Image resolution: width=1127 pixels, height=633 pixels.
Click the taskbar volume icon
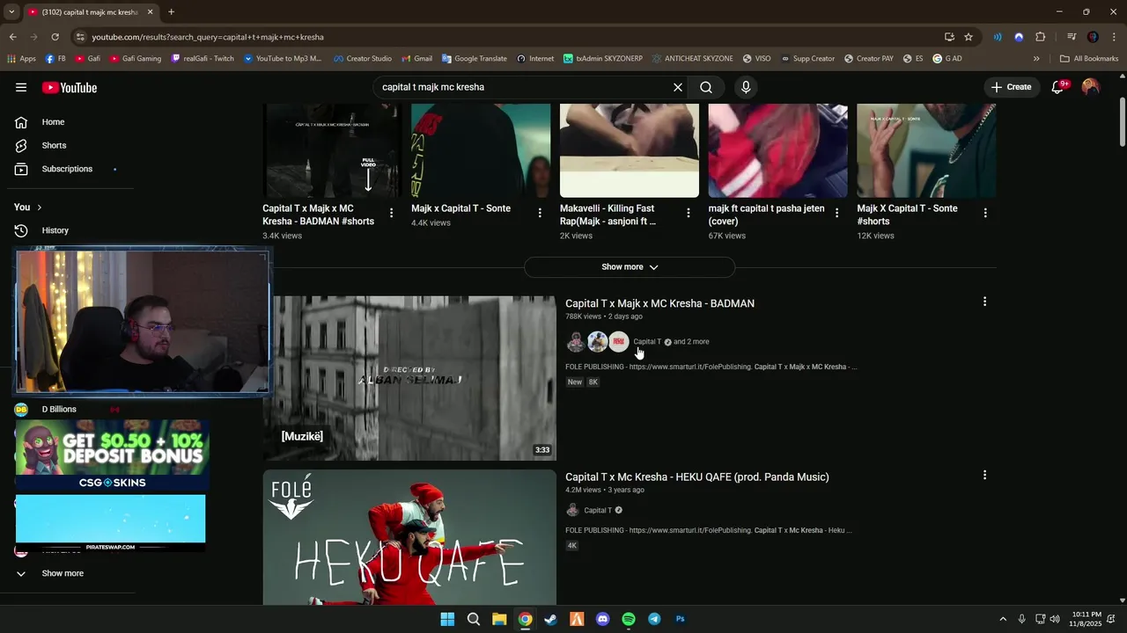(1056, 619)
